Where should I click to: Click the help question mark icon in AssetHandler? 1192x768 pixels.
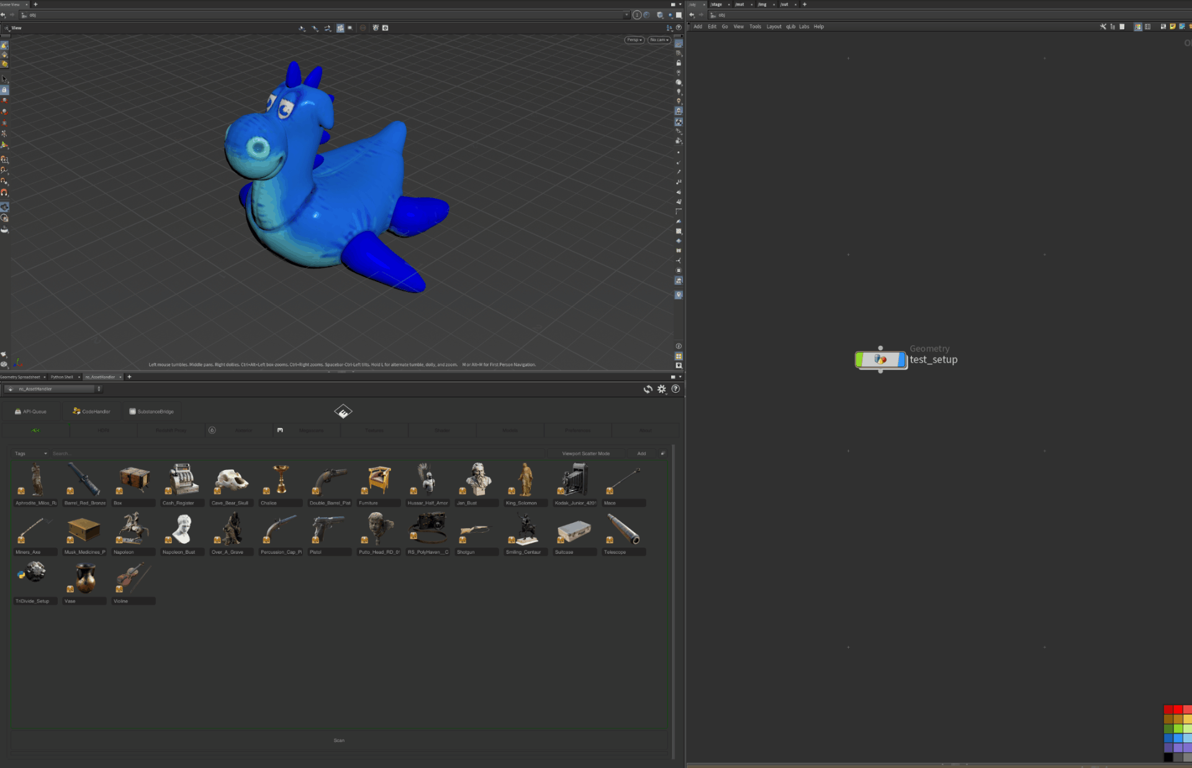pyautogui.click(x=675, y=389)
